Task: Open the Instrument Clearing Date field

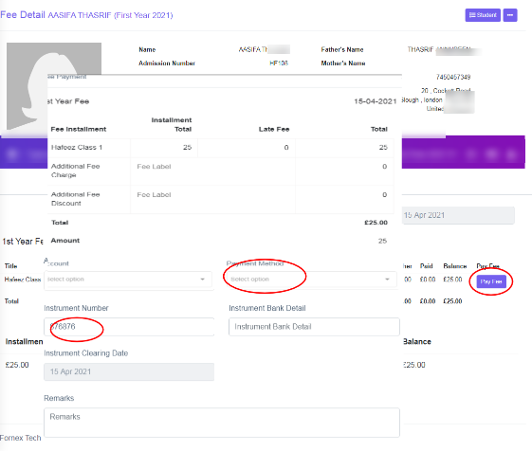Action: pos(129,372)
